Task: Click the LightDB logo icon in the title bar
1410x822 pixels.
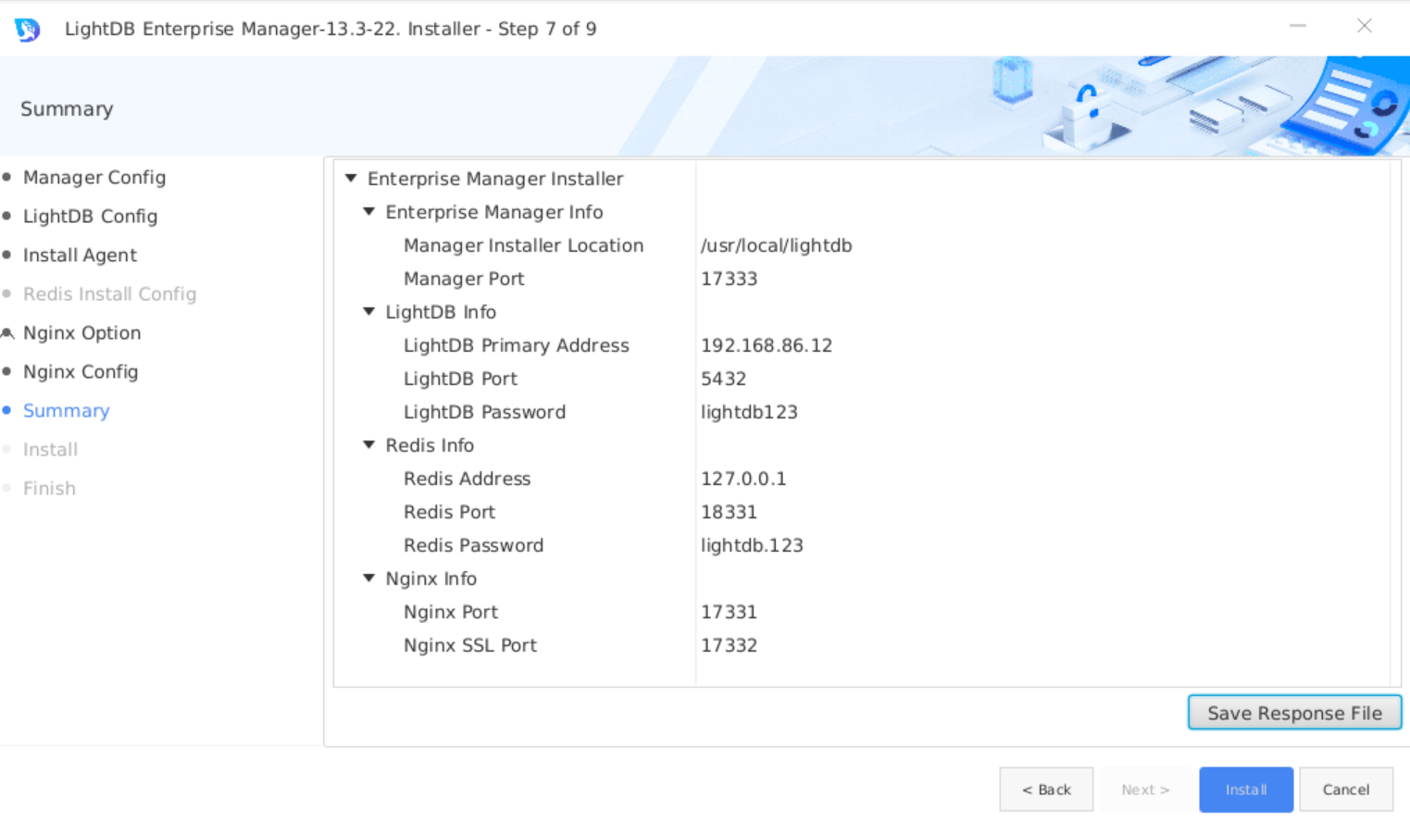Action: coord(27,30)
